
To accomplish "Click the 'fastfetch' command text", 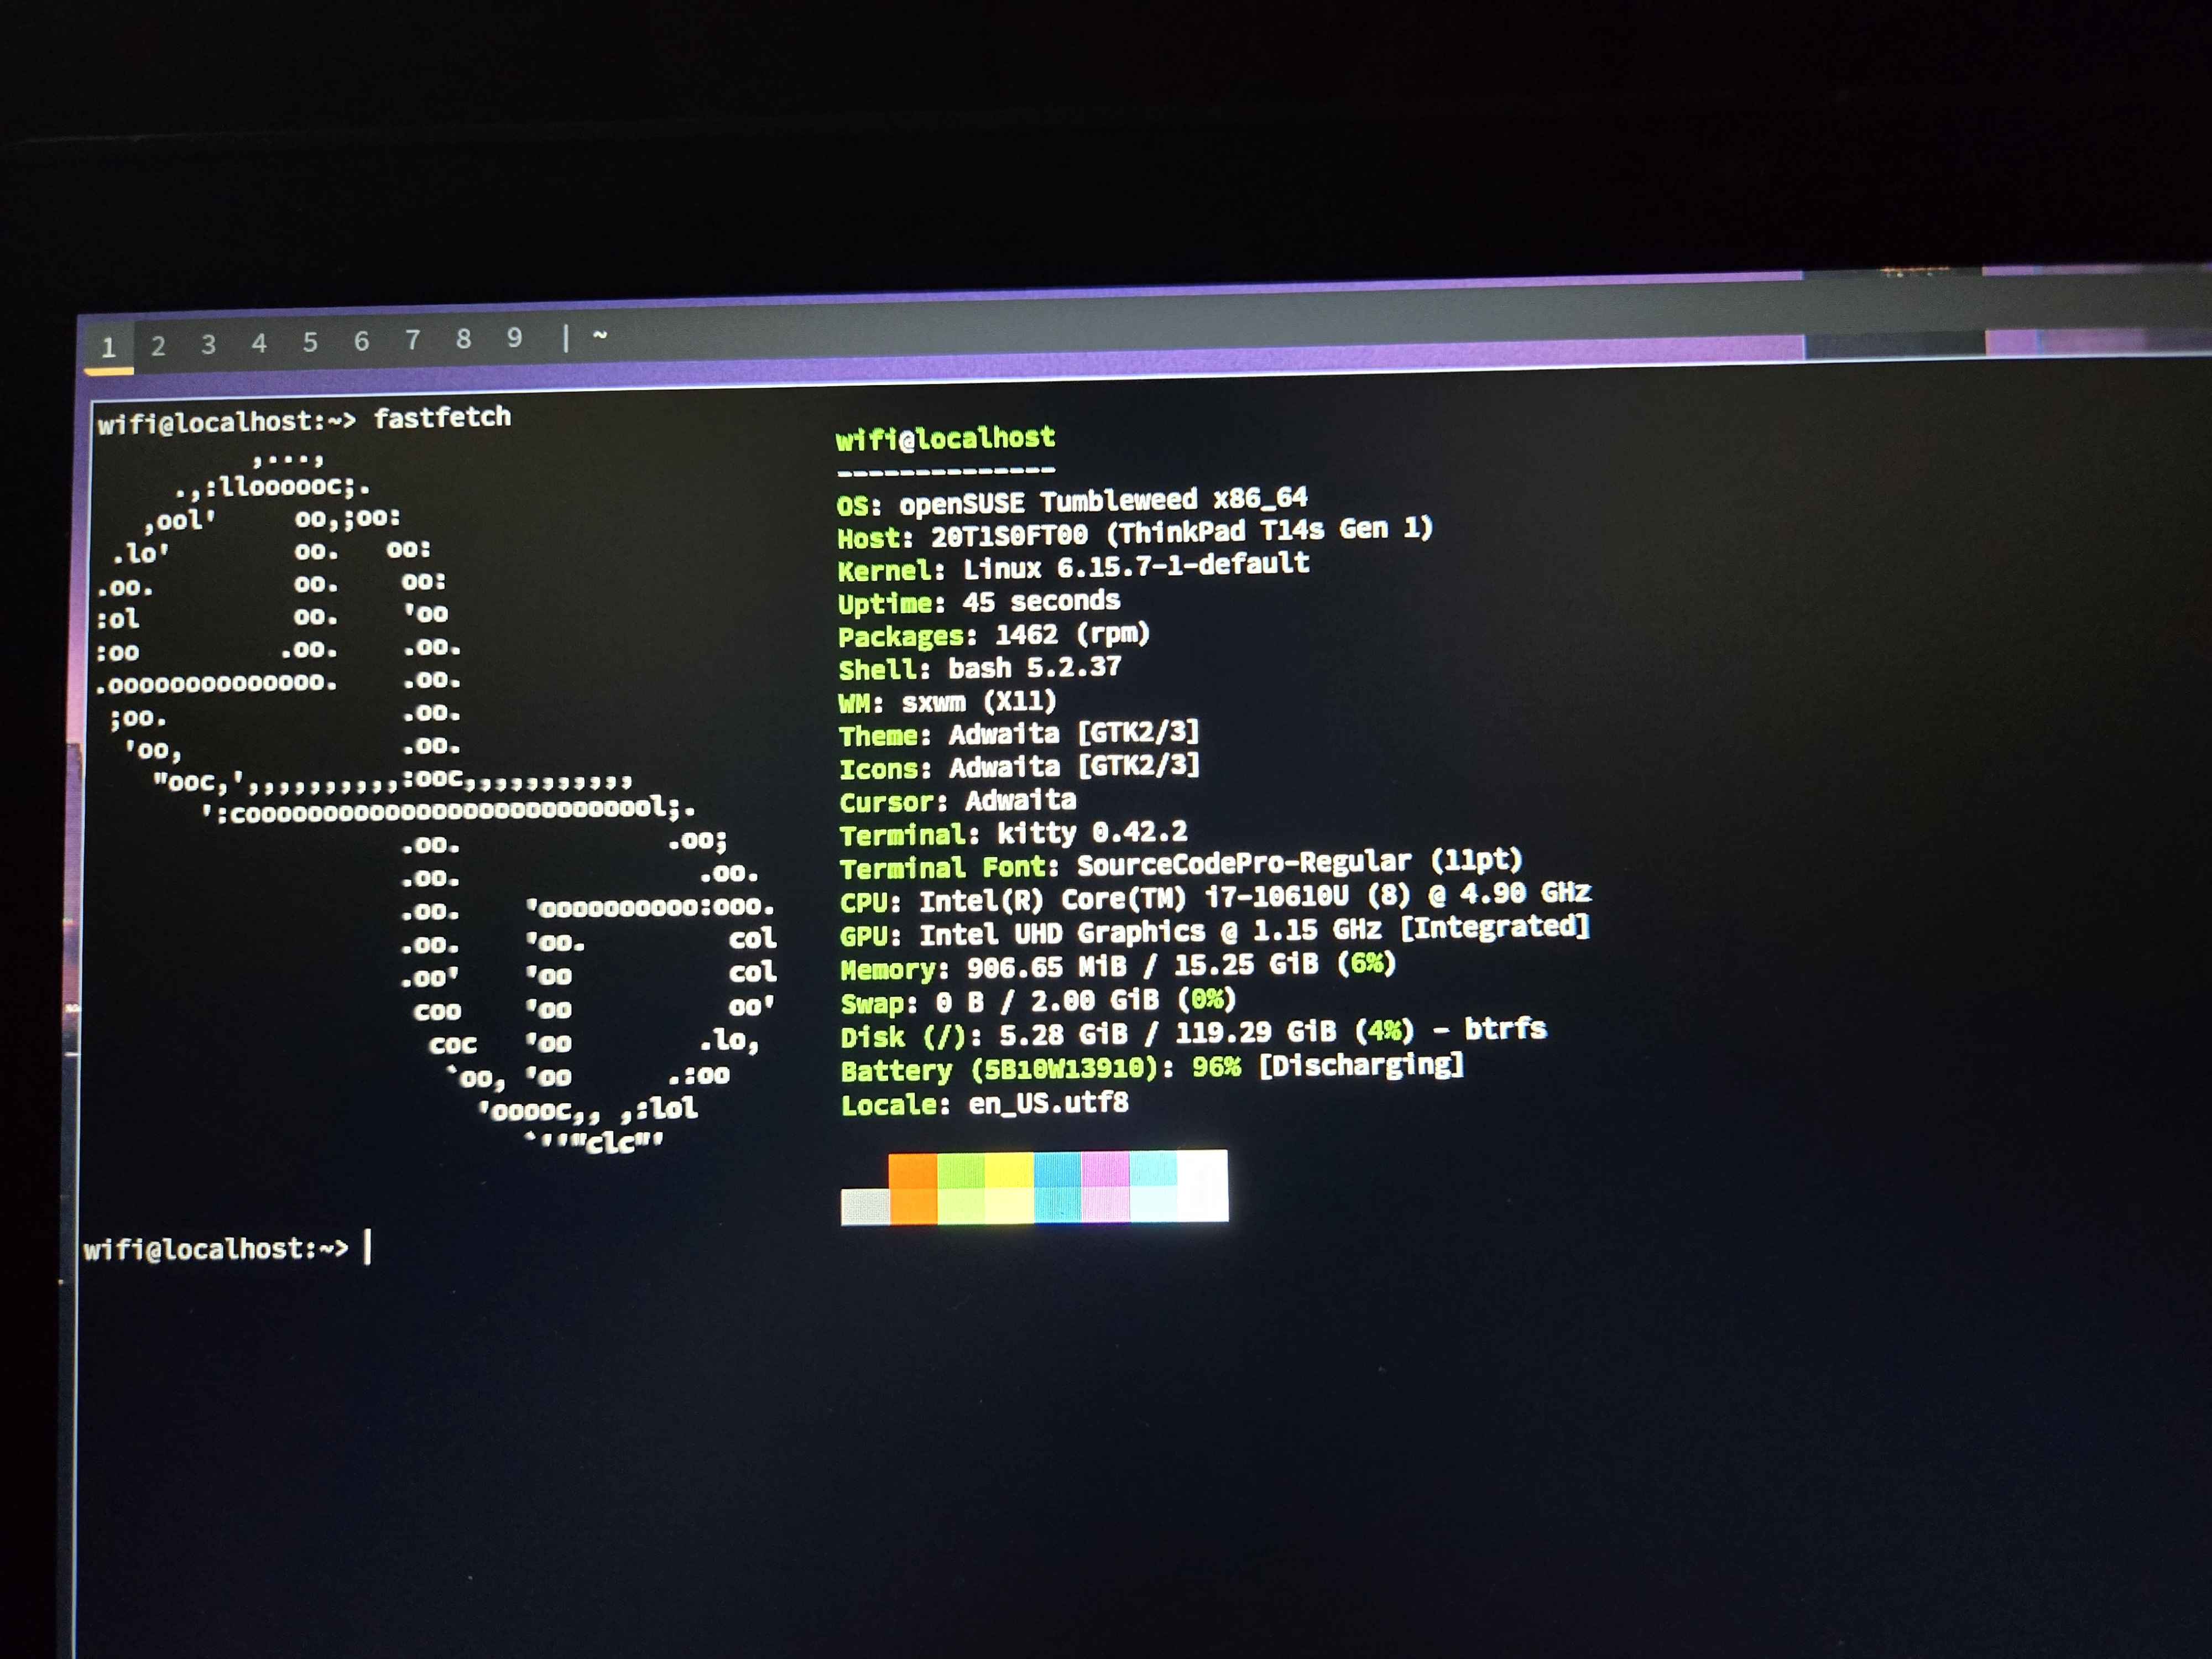I will point(442,417).
